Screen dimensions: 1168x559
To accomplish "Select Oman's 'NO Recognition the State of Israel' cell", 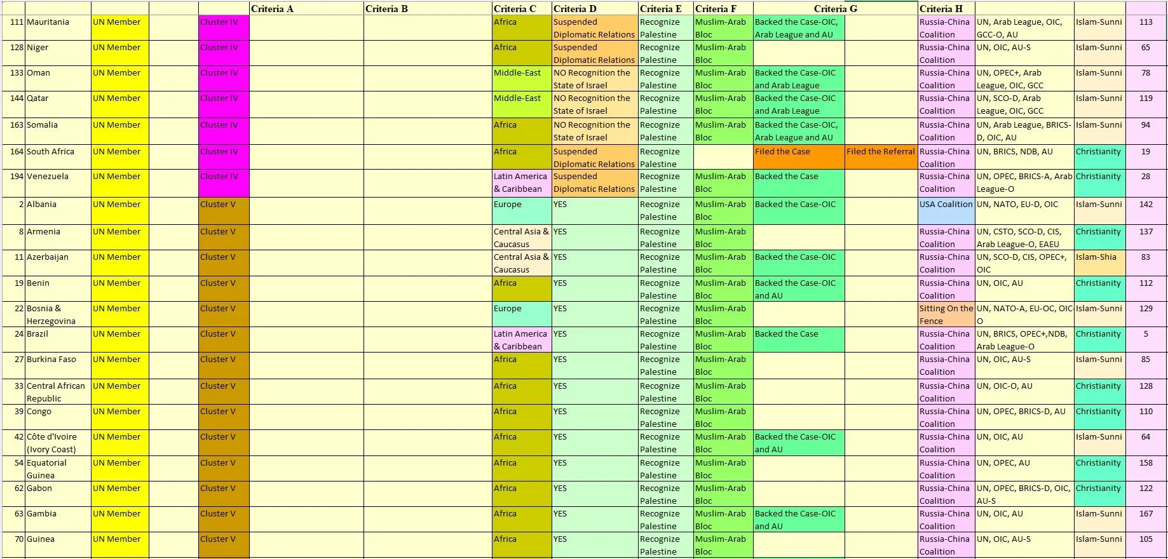I will [595, 79].
